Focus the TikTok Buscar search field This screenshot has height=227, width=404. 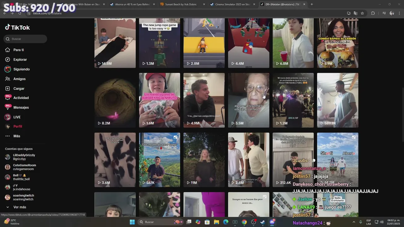click(26, 39)
